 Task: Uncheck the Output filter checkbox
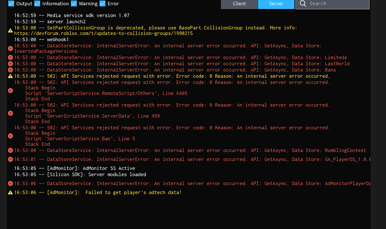click(12, 3)
